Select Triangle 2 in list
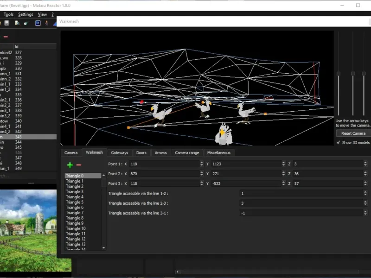This screenshot has width=371, height=278. coord(83,186)
